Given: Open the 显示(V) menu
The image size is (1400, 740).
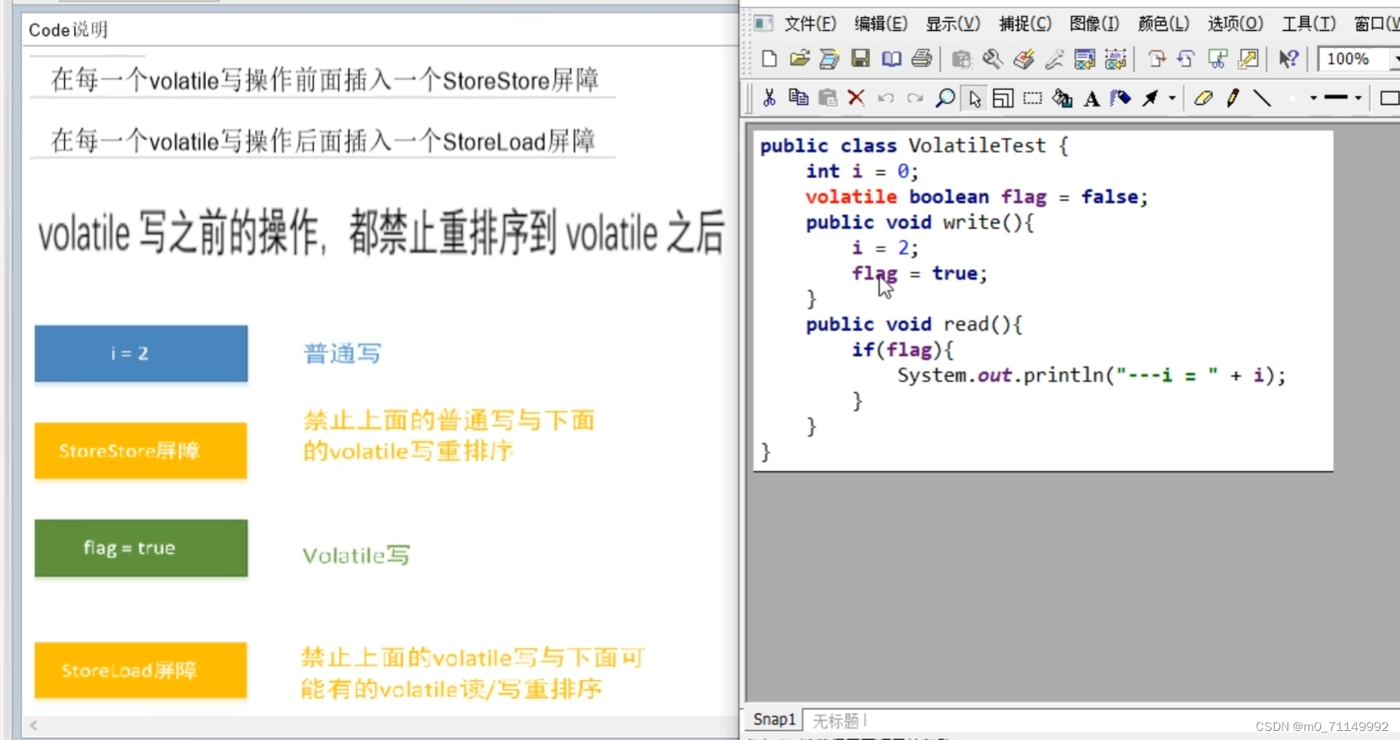Looking at the screenshot, I should [x=952, y=23].
